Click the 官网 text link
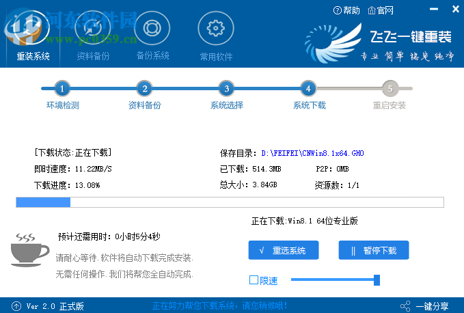Viewport: 464px width, 313px height. 385,11
